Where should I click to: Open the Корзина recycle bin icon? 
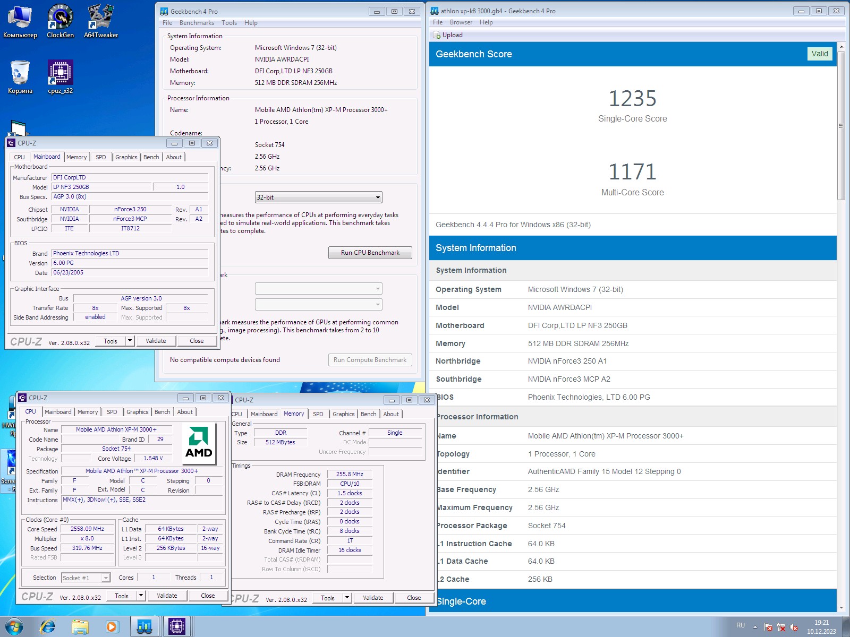[x=20, y=77]
